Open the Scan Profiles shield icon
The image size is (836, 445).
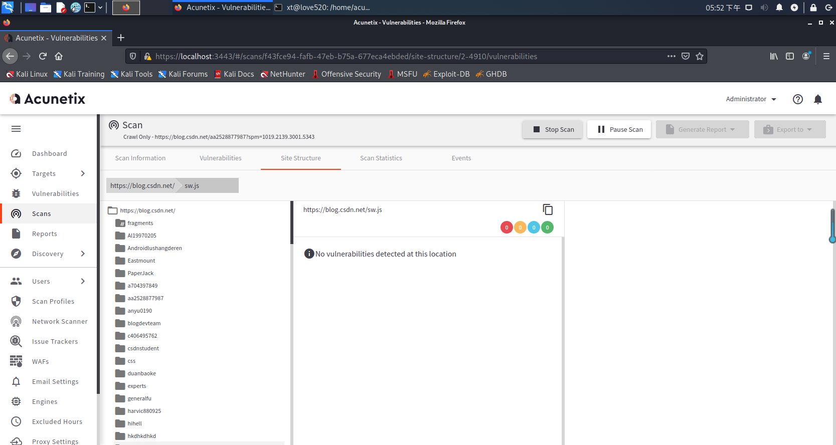coord(16,301)
